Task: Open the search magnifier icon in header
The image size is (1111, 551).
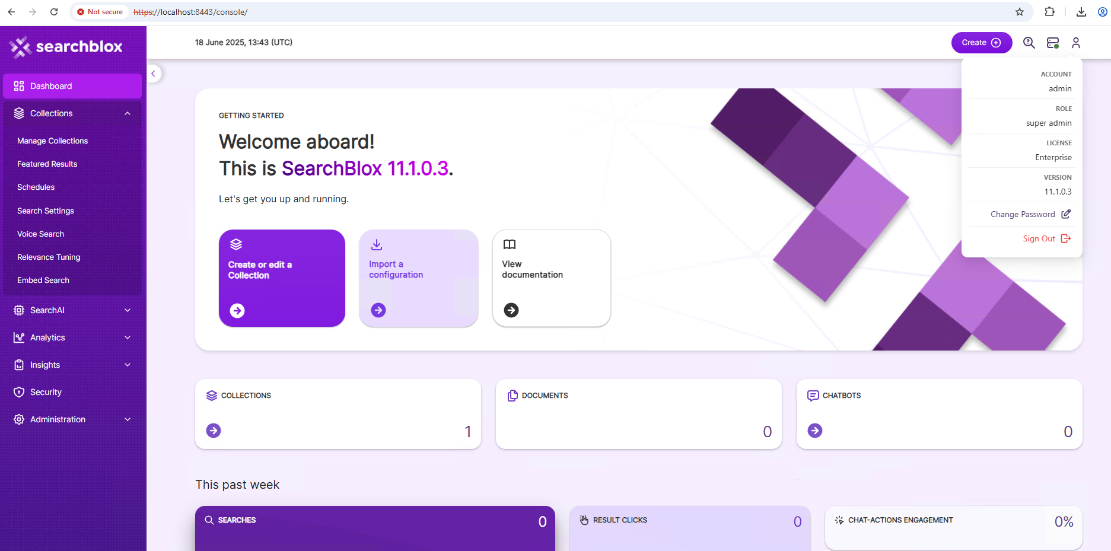Action: point(1029,43)
